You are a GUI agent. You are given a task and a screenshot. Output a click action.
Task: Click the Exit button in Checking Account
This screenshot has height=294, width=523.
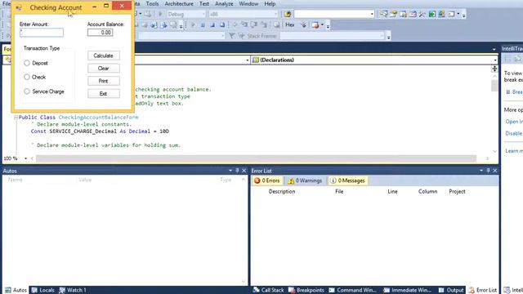(104, 94)
